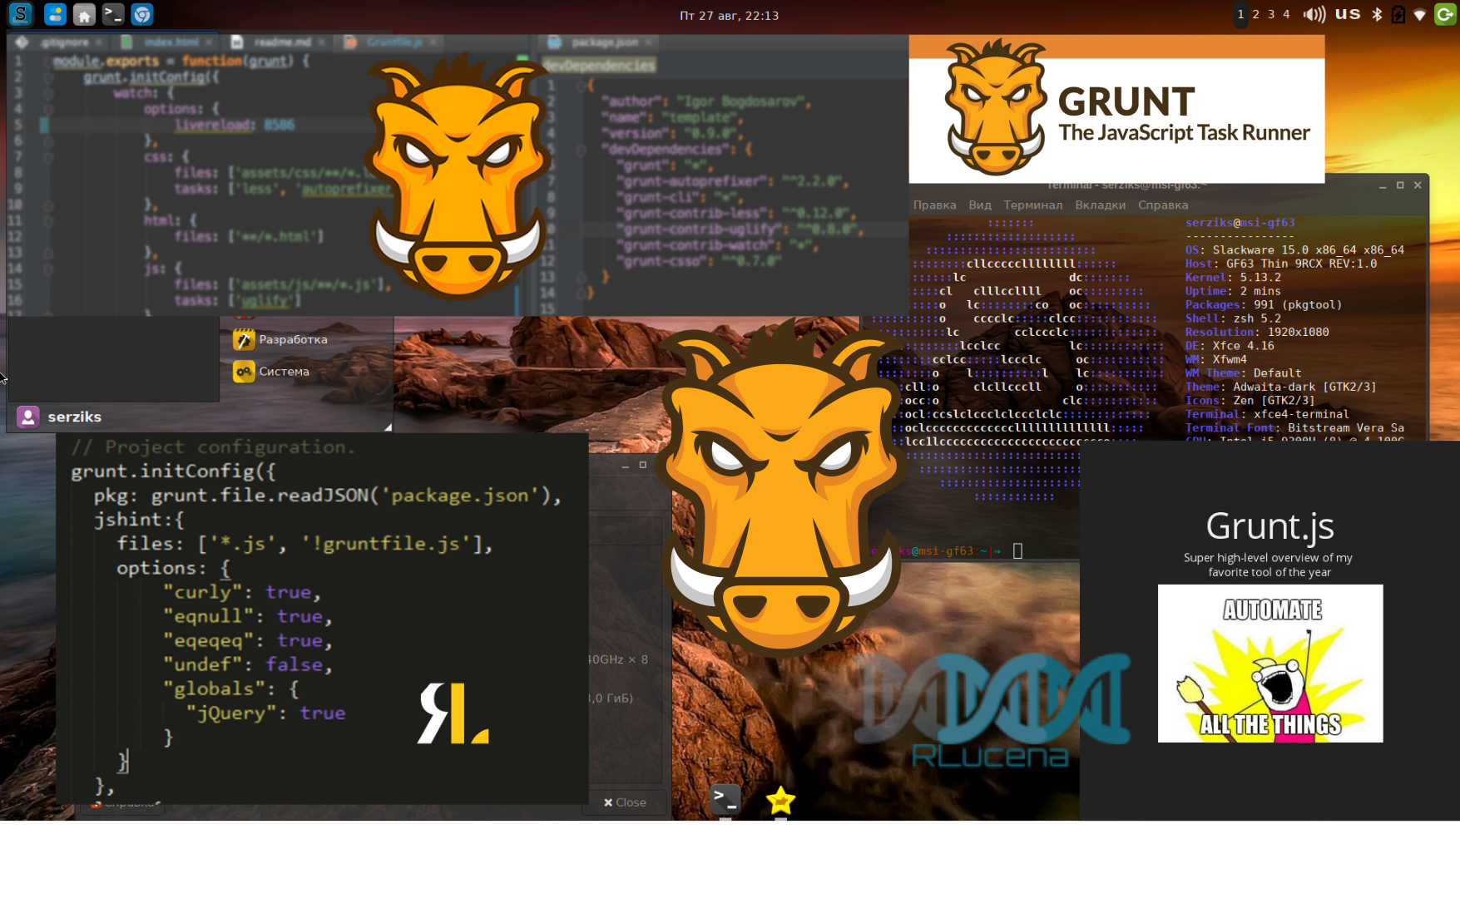Open the settings toggles icon in top panel

tap(55, 14)
